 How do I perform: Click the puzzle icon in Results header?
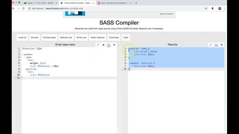click(216, 45)
